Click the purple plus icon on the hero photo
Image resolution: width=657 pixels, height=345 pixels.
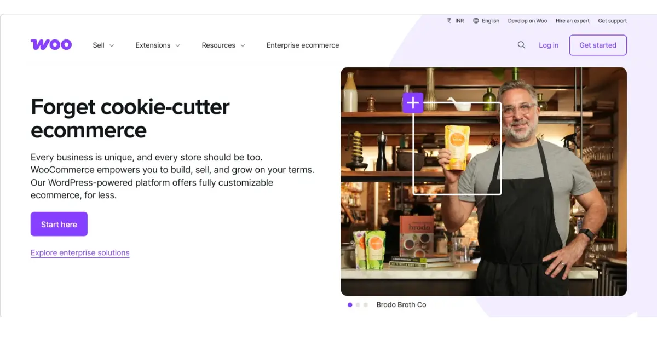click(x=412, y=102)
